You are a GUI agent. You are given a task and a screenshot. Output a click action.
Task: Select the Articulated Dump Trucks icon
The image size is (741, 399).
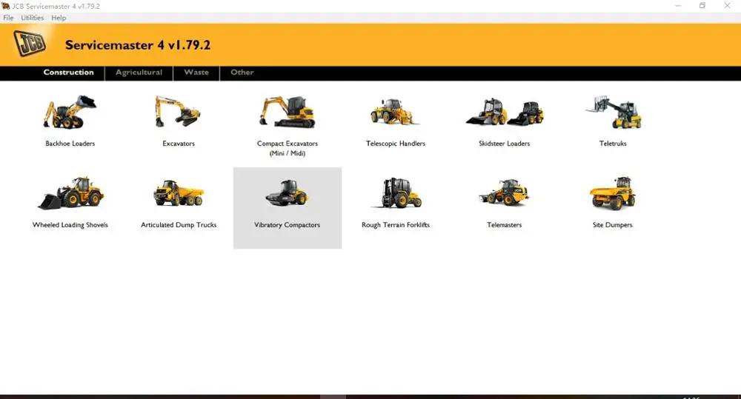[179, 193]
